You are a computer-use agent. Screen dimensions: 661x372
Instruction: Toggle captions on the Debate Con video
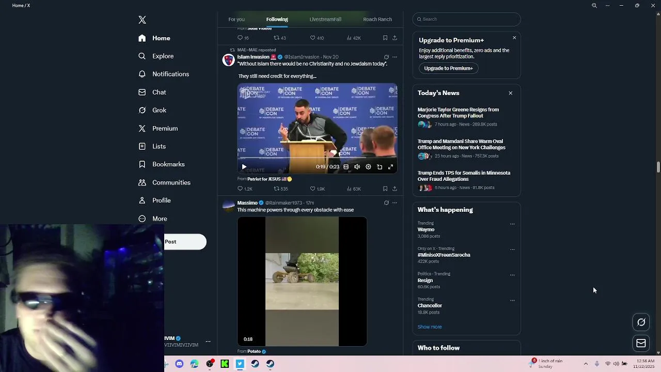click(346, 167)
